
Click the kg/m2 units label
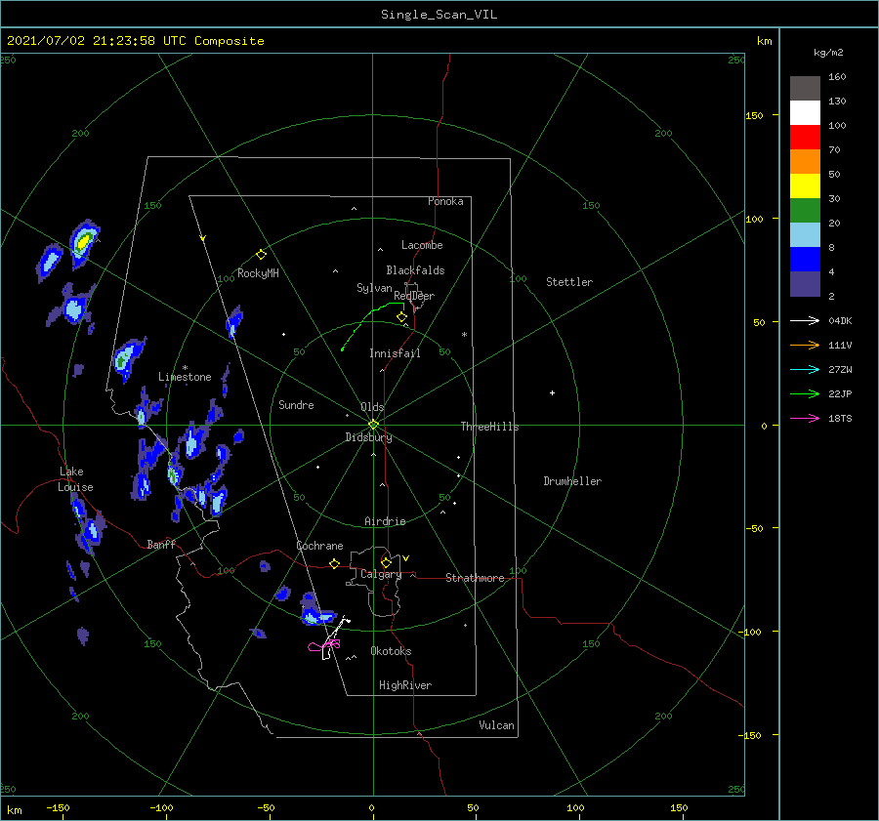tap(828, 53)
